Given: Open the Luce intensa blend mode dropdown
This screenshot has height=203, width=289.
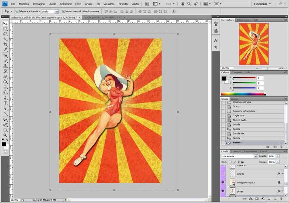Looking at the screenshot, I should coord(256,156).
